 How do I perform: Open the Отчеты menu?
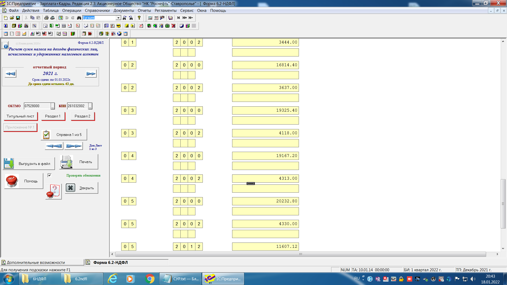pyautogui.click(x=144, y=11)
